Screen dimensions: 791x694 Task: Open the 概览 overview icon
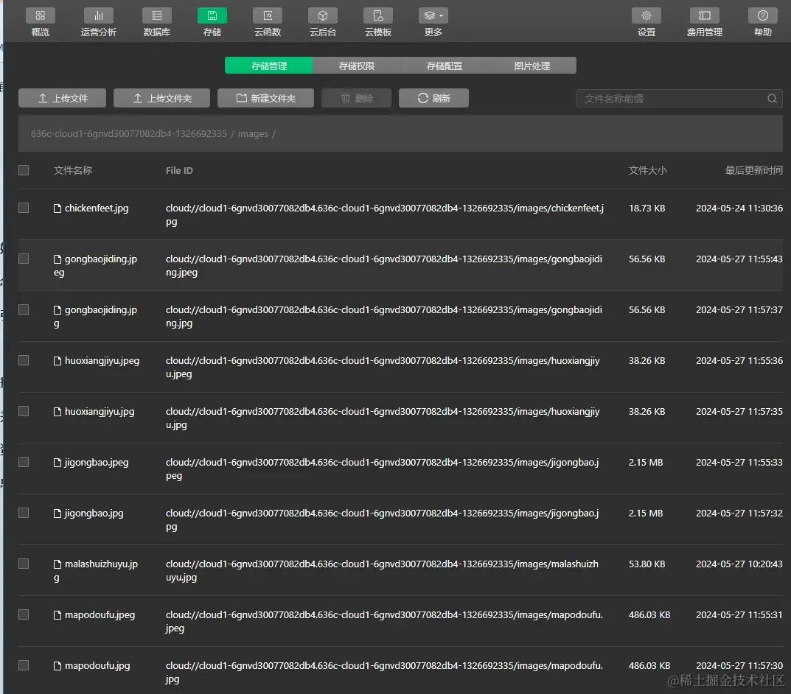point(41,15)
